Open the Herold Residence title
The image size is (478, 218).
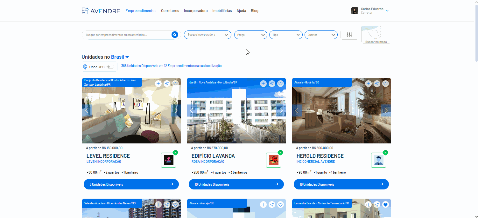[320, 156]
